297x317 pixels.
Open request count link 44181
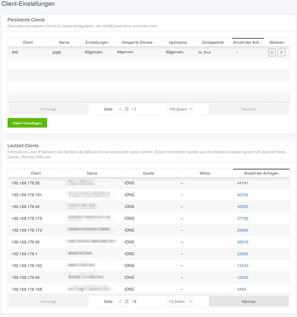(243, 183)
